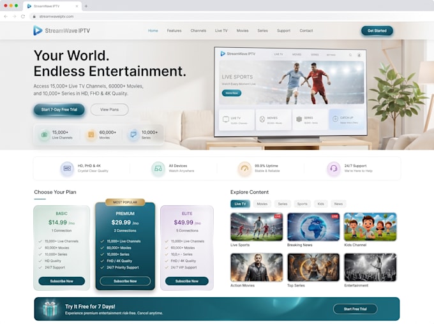Image resolution: width=434 pixels, height=324 pixels.
Task: Click '24/7 VIP Support' in Elite plan
Action: [184, 268]
